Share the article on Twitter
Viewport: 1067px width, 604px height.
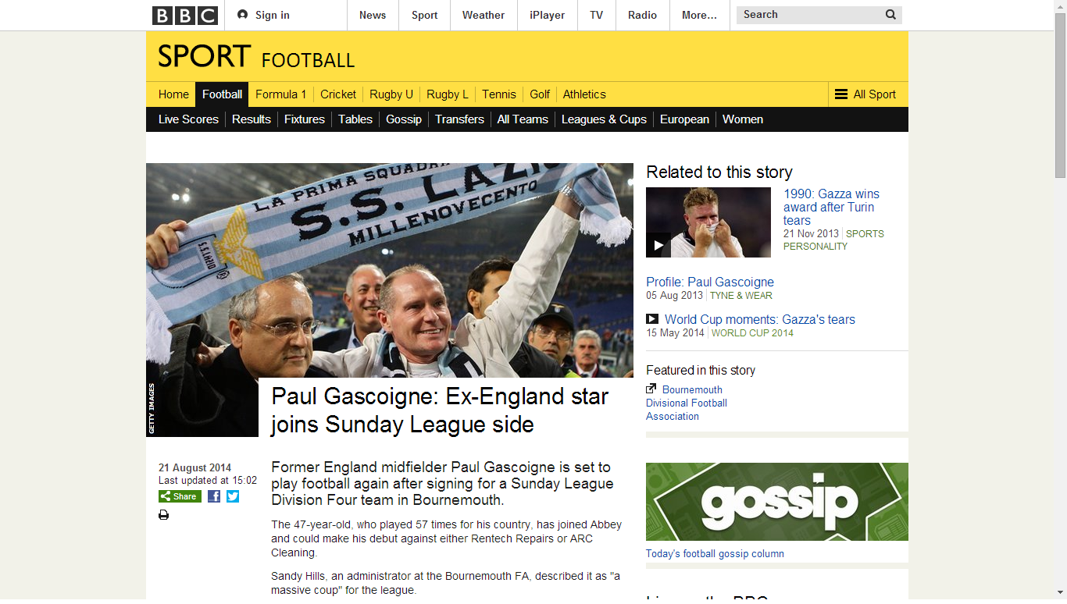(233, 496)
